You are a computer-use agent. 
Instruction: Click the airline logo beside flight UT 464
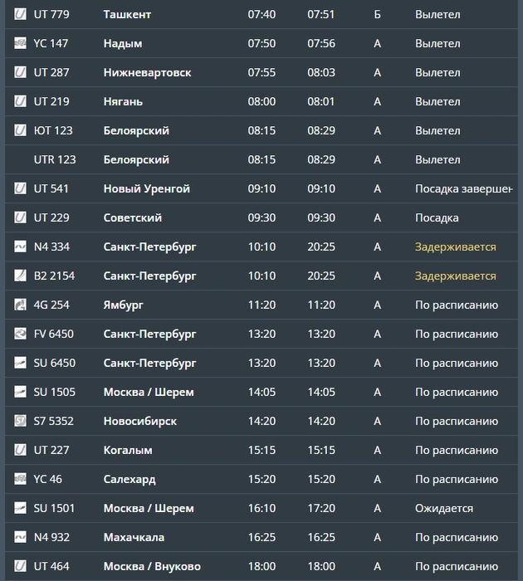pyautogui.click(x=20, y=566)
